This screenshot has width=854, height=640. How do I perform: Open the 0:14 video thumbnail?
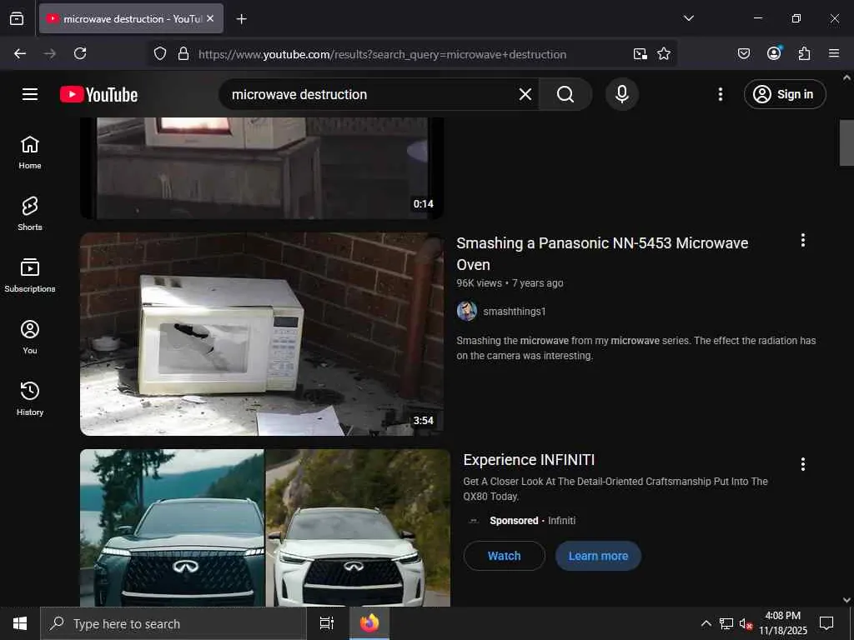(x=261, y=168)
